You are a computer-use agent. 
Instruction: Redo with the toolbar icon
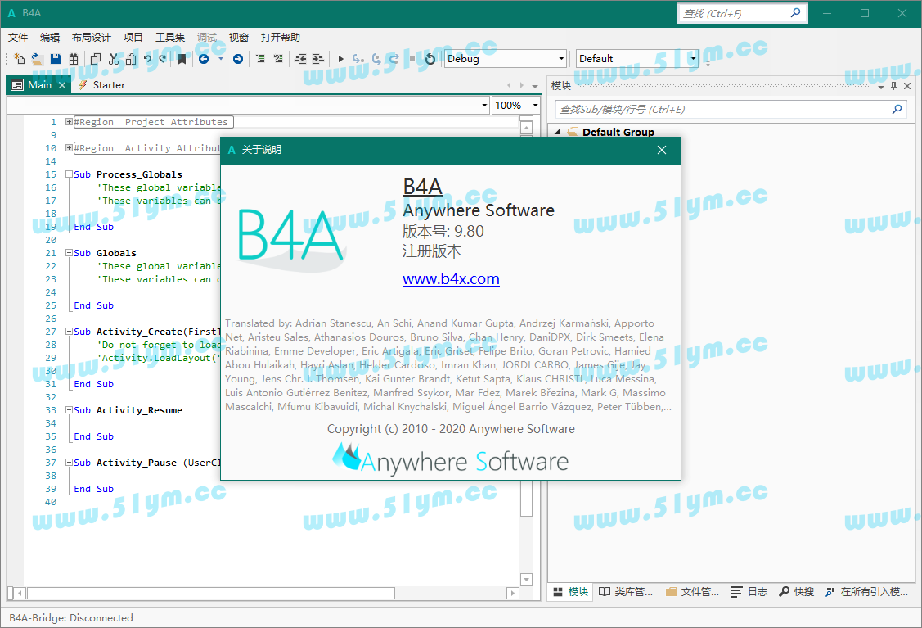coord(163,58)
